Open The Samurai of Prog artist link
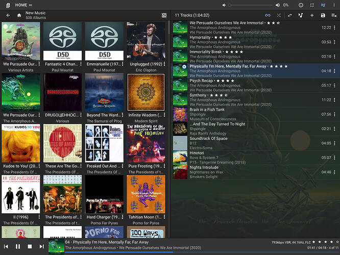The width and height of the screenshot is (340, 255). pyautogui.click(x=104, y=121)
